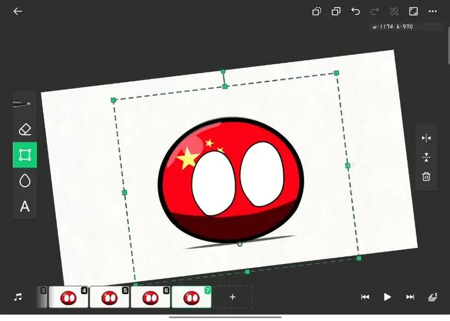Viewport: 450px width, 321px height.
Task: Click the selection width height readout
Action: click(393, 27)
